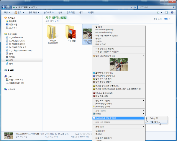177x141 pixels.
Task: Select Galaxy S6 Bluetooth device
Action: point(156,118)
